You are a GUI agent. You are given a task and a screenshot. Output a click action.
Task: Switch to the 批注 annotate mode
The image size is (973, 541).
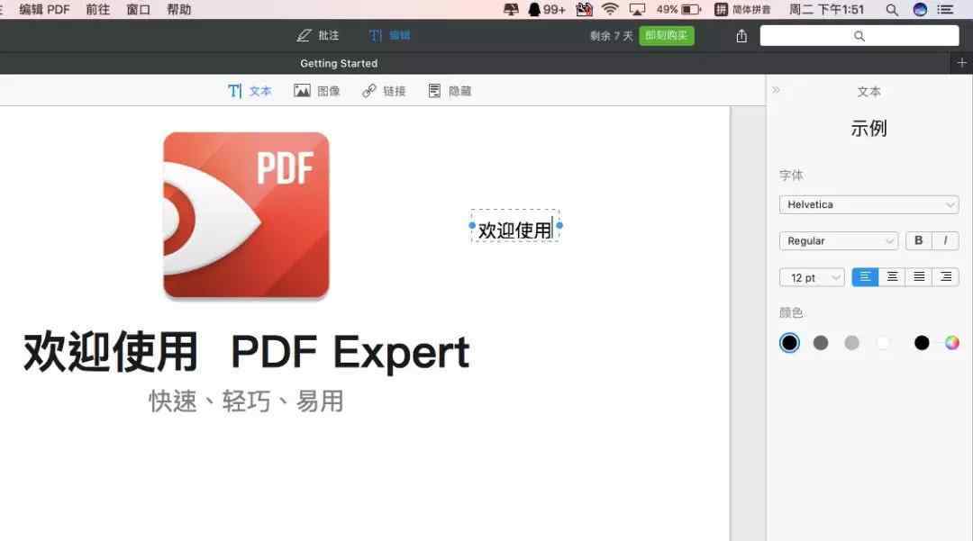(317, 35)
